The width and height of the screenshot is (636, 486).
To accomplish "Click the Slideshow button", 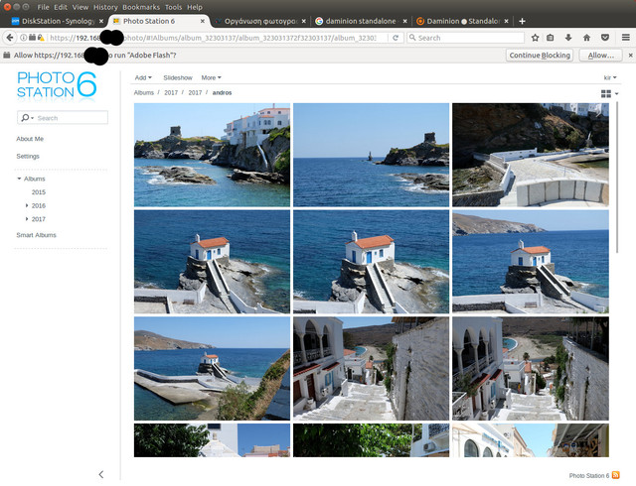I will coord(177,77).
